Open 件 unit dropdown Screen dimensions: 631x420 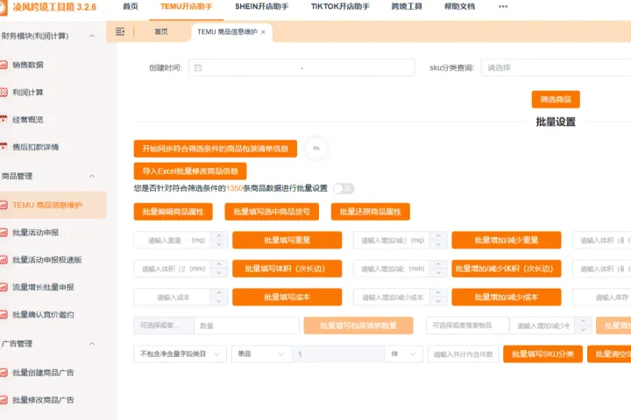pyautogui.click(x=404, y=353)
